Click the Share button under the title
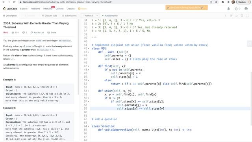The width and height of the screenshot is (252, 142). pos(52,32)
